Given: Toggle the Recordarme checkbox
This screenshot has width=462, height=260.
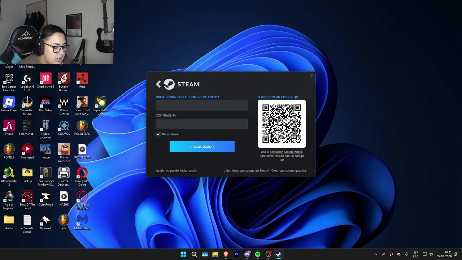Looking at the screenshot, I should pos(158,134).
